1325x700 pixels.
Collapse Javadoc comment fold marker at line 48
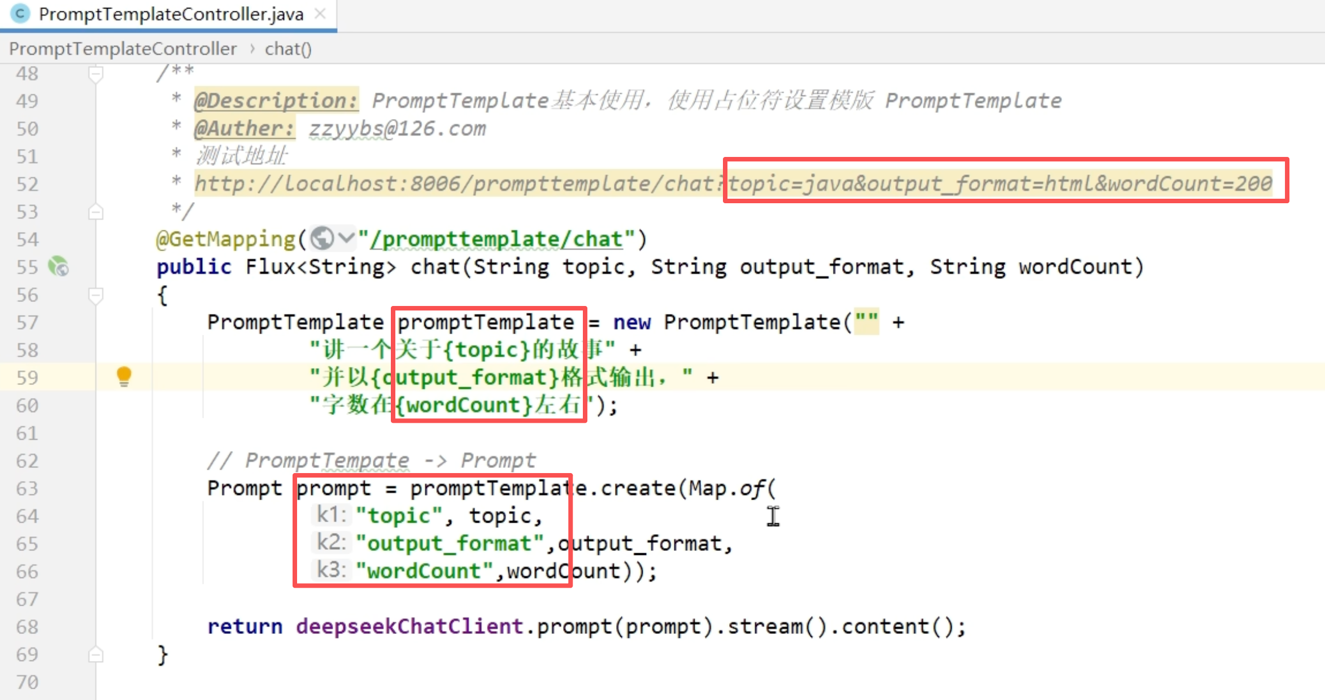coord(96,74)
